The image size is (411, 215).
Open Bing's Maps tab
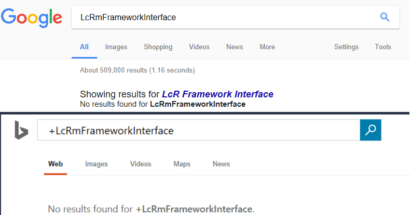point(182,164)
